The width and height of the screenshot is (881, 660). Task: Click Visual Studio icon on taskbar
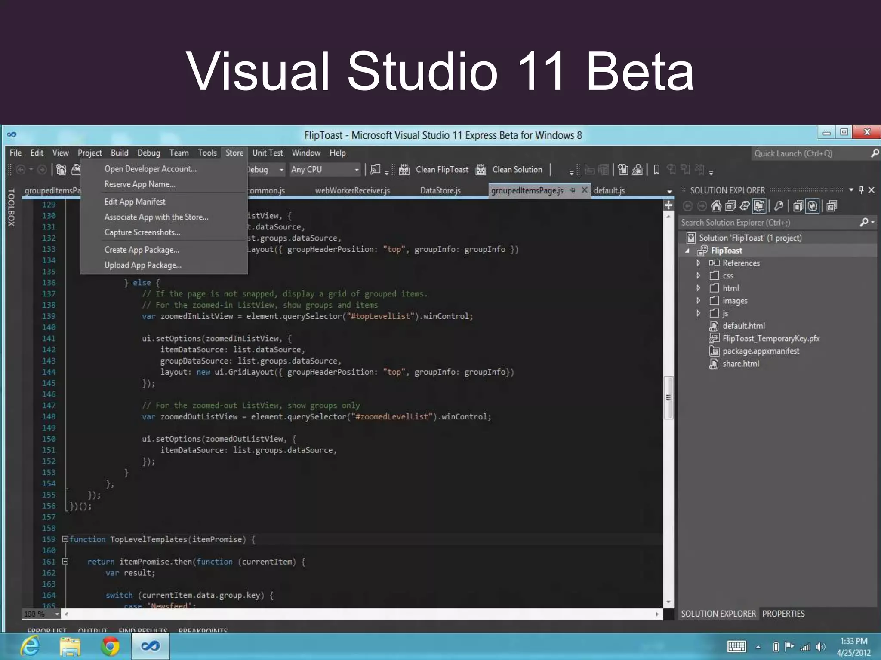[x=150, y=646]
